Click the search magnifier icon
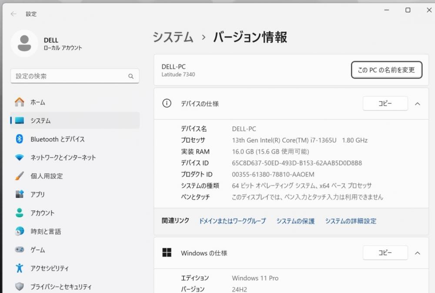 (131, 76)
